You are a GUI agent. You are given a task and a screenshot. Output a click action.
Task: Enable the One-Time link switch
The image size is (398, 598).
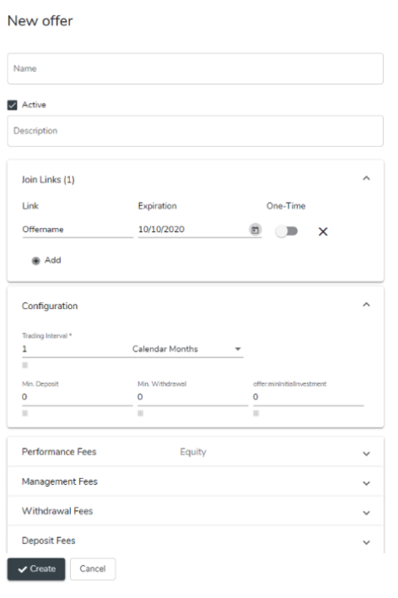click(x=286, y=231)
